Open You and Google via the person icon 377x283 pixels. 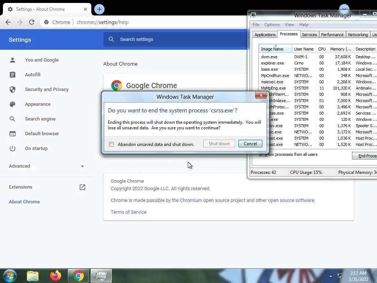(13, 60)
